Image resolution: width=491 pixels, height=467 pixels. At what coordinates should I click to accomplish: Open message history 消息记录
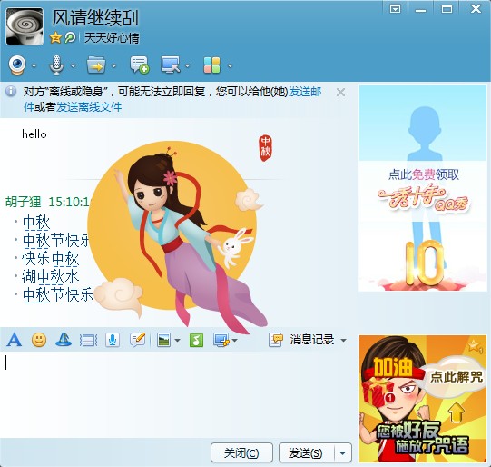312,340
